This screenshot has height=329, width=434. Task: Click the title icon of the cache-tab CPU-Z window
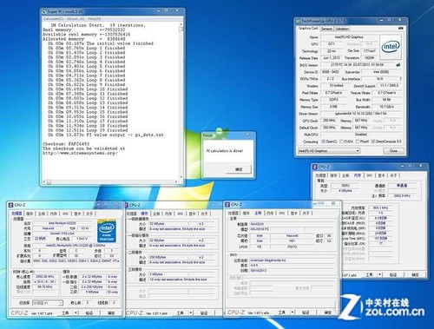pos(127,205)
